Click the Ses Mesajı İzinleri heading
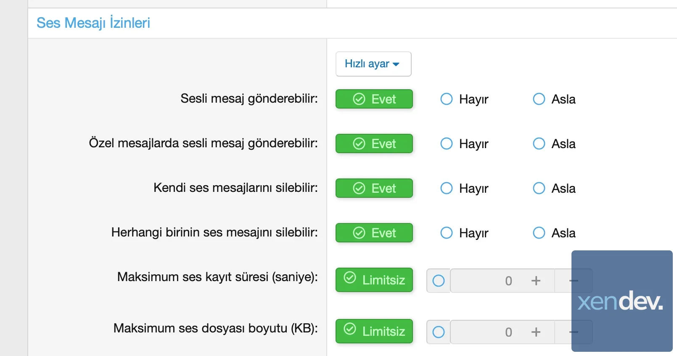This screenshot has height=356, width=677. [x=93, y=23]
